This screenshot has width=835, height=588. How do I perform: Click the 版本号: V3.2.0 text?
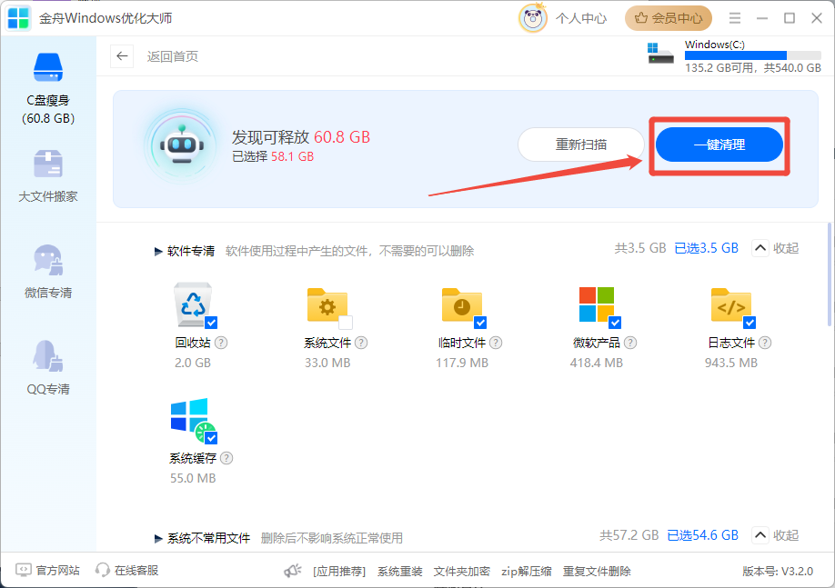[x=778, y=572]
